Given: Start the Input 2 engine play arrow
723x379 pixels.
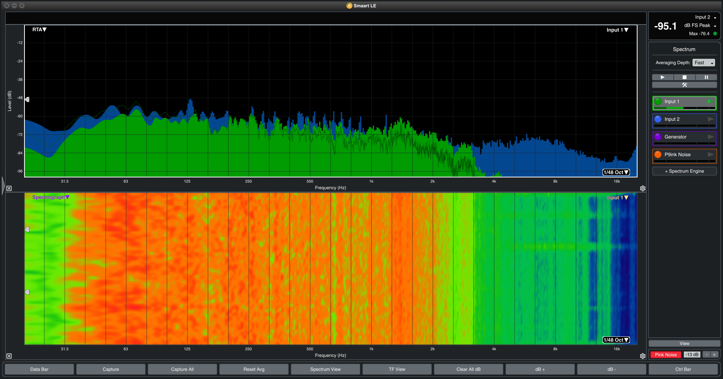Looking at the screenshot, I should 711,119.
